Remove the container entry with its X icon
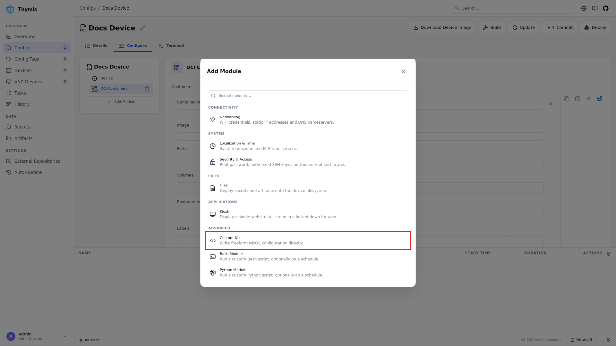This screenshot has width=616, height=346. [551, 104]
